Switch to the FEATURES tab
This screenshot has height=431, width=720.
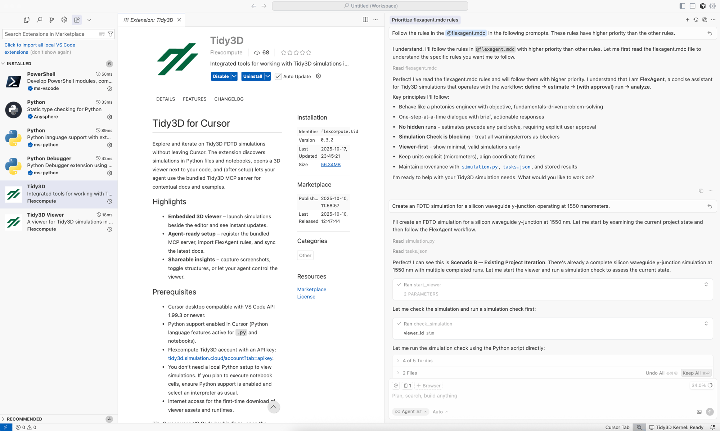(194, 99)
